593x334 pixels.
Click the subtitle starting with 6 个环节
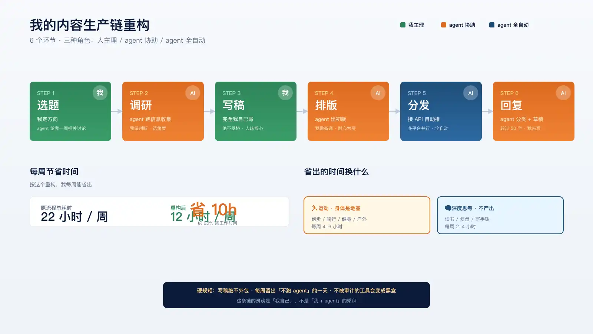coord(117,40)
